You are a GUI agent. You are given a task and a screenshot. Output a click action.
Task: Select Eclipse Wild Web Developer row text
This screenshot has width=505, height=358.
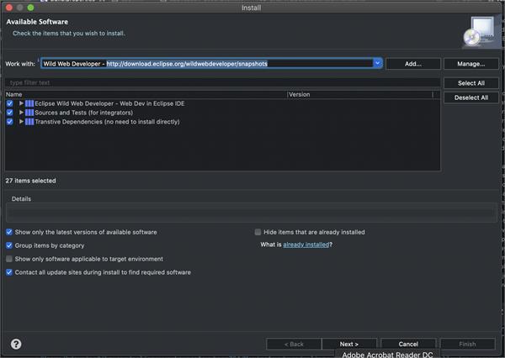coord(109,103)
